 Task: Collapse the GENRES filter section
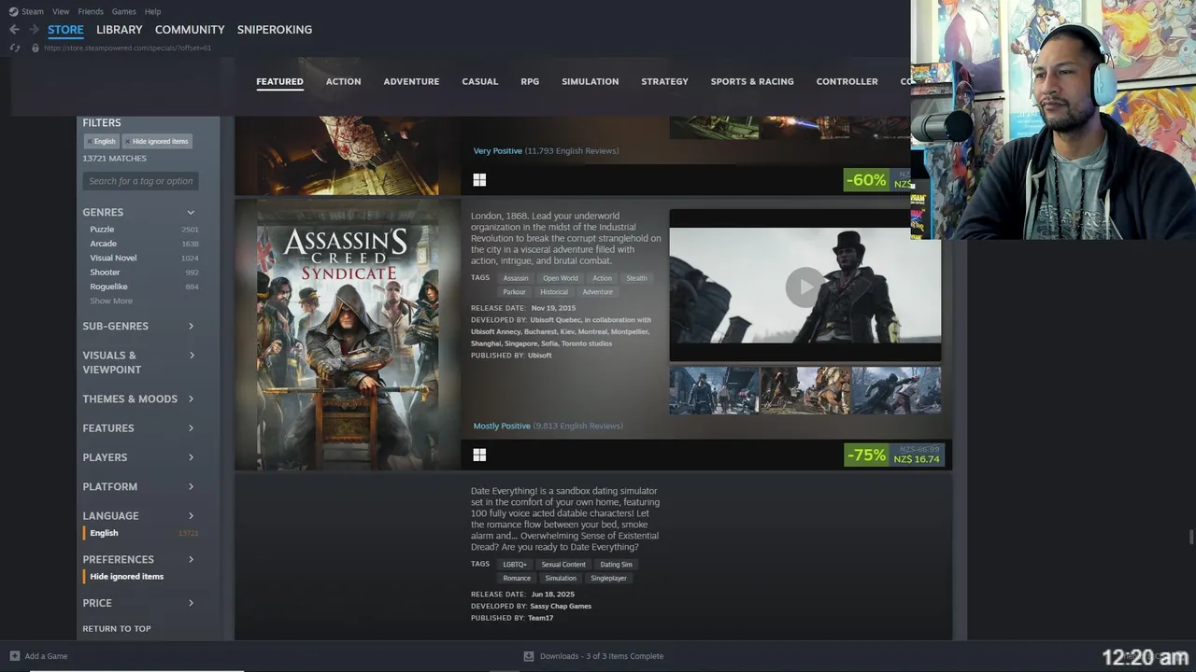click(140, 212)
